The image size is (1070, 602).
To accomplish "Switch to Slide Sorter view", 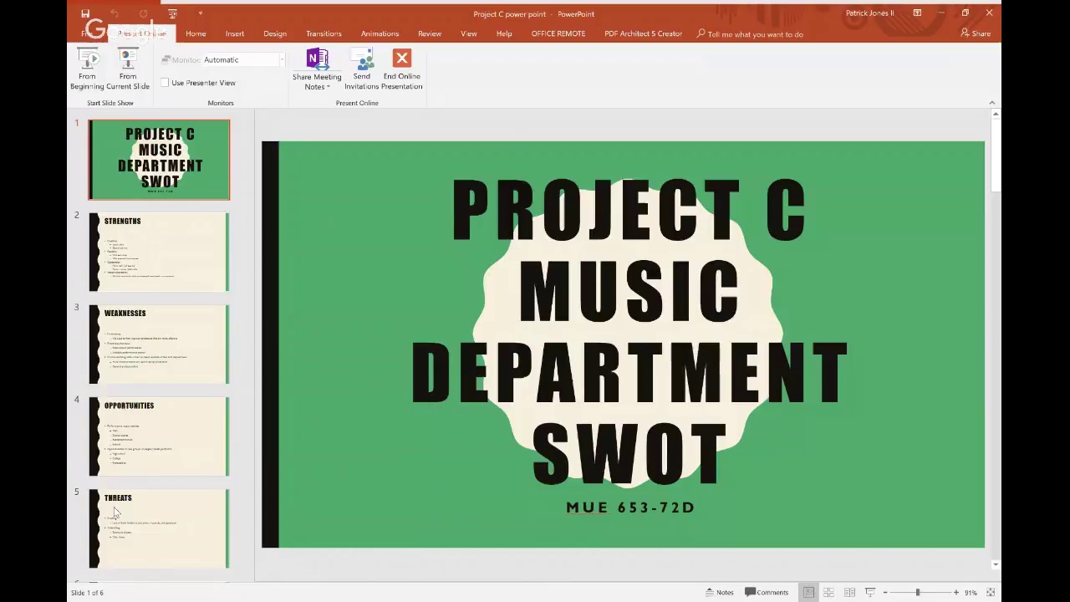I will tap(828, 592).
